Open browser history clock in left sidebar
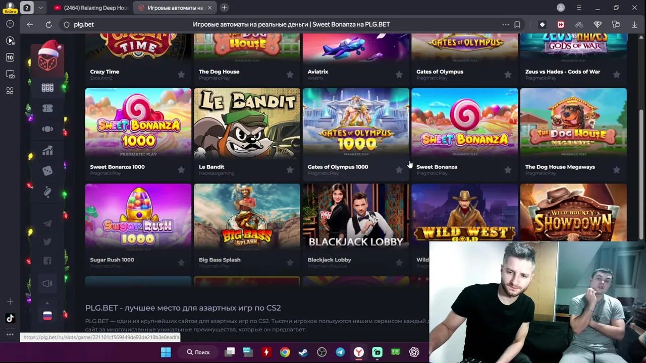The height and width of the screenshot is (363, 646). pos(10,24)
